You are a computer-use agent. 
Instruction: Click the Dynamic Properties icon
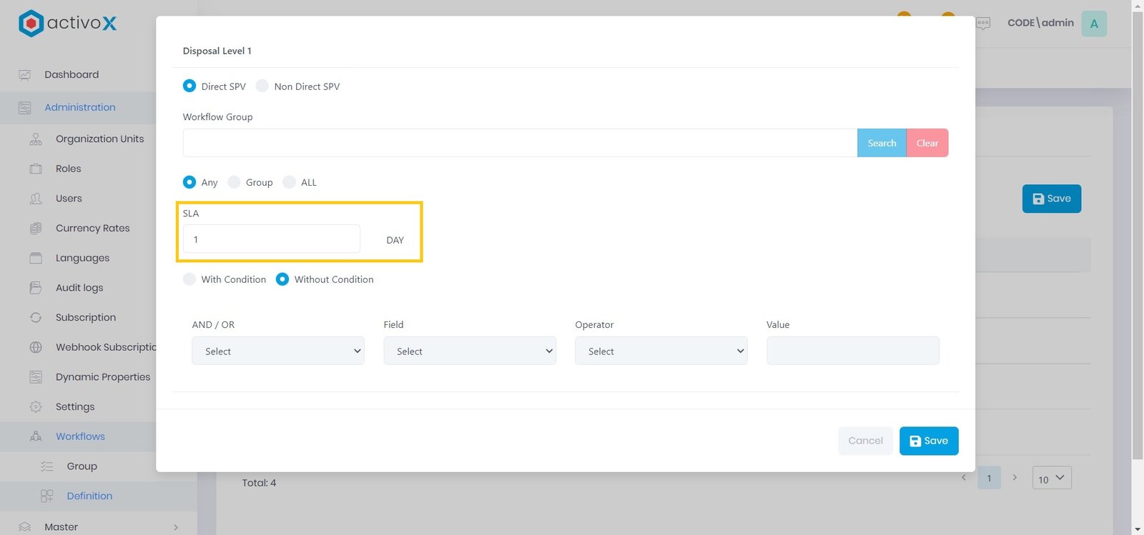(36, 377)
